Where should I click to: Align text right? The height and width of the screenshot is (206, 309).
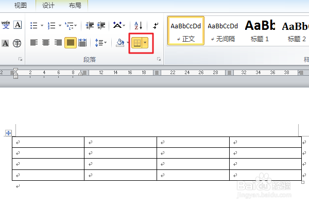[x=58, y=43]
